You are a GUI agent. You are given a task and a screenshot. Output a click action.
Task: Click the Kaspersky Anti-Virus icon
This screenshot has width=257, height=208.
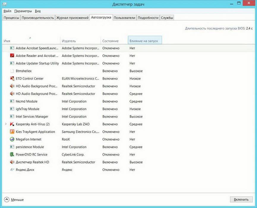12,124
